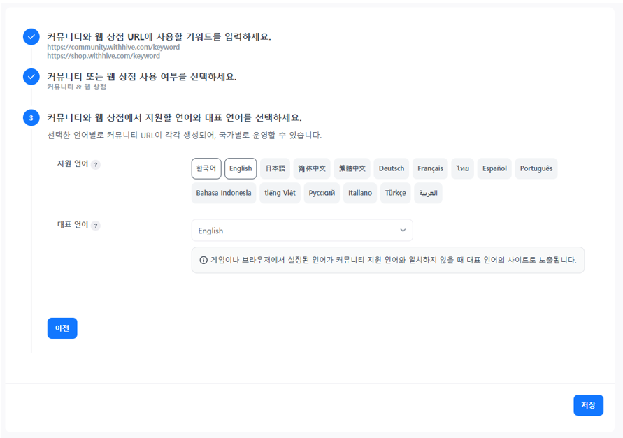Expand step 2 커뮤니티 또는 웹 상점 section
Viewport: 623px width, 438px height.
pyautogui.click(x=141, y=77)
